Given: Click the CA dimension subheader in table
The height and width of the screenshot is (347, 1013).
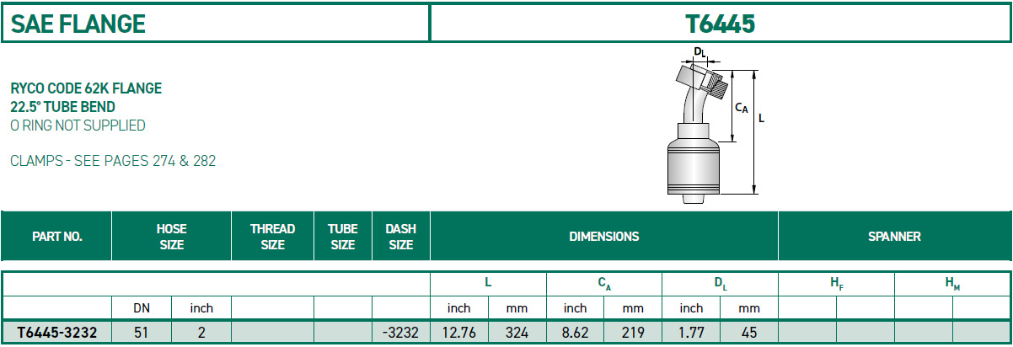Looking at the screenshot, I should coord(604,285).
